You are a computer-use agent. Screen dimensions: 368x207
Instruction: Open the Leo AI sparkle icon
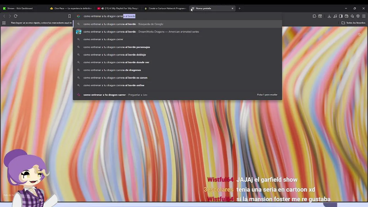tap(352, 16)
